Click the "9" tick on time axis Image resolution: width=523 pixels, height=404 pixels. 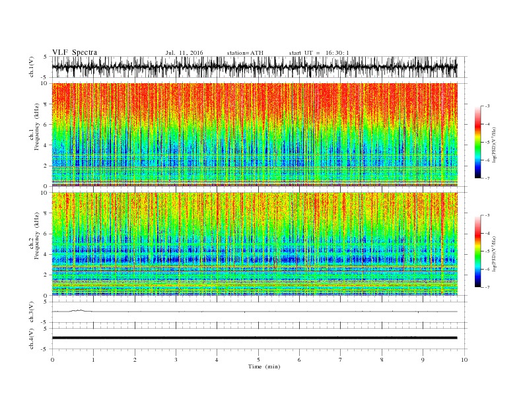423,360
